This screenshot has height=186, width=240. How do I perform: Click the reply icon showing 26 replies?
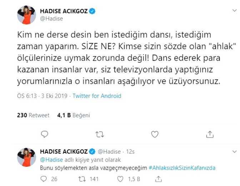coord(45,179)
